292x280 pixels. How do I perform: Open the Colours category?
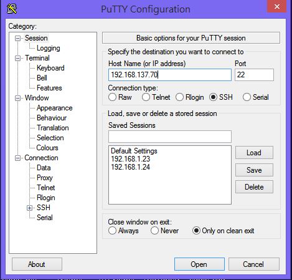47,148
